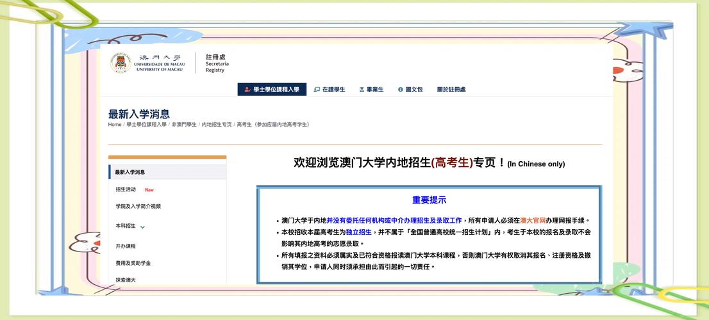Screen dimensions: 709x320
Task: Open 费用及奖助学金 in the sidebar
Action: (x=133, y=263)
